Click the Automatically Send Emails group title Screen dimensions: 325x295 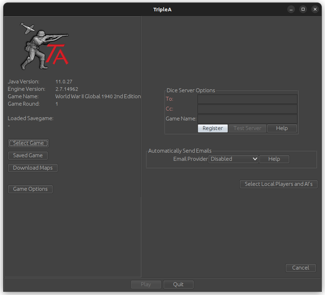click(x=180, y=151)
